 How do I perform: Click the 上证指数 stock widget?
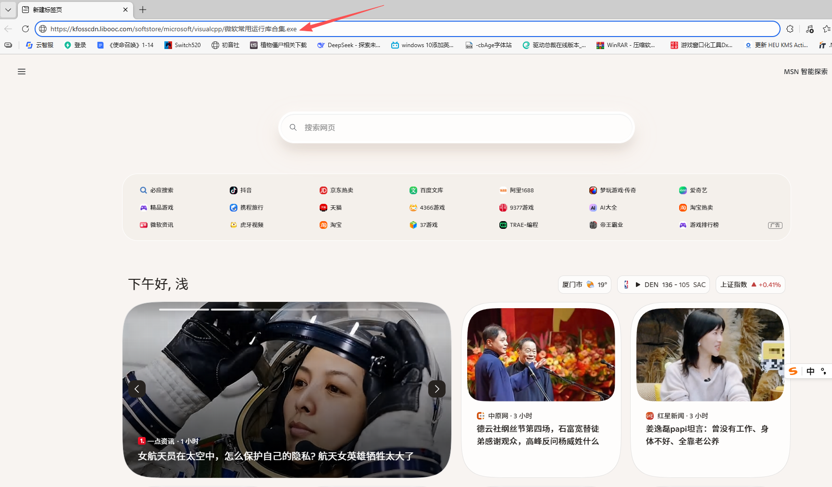pos(750,285)
